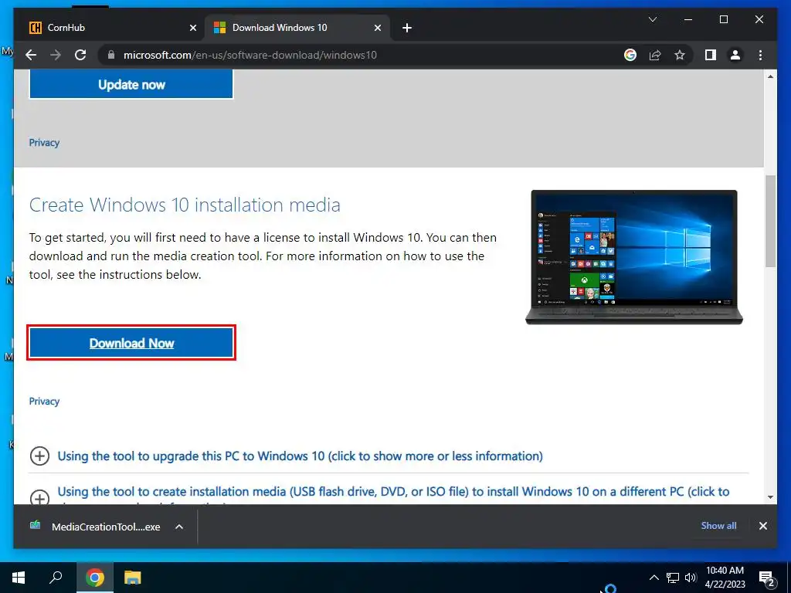The width and height of the screenshot is (791, 593).
Task: Click the page scrollbar down arrow
Action: [770, 497]
